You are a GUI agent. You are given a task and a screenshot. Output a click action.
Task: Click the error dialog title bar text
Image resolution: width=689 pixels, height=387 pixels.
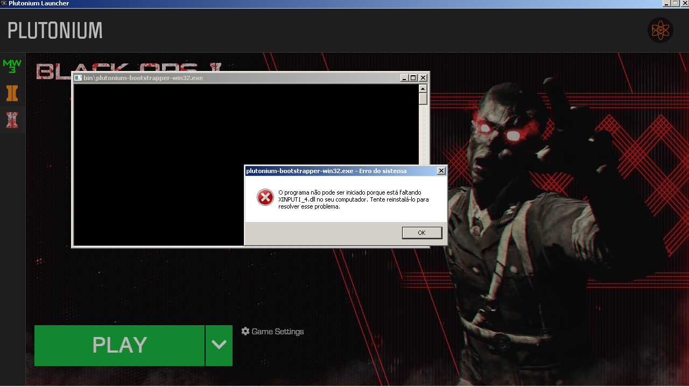tap(326, 171)
